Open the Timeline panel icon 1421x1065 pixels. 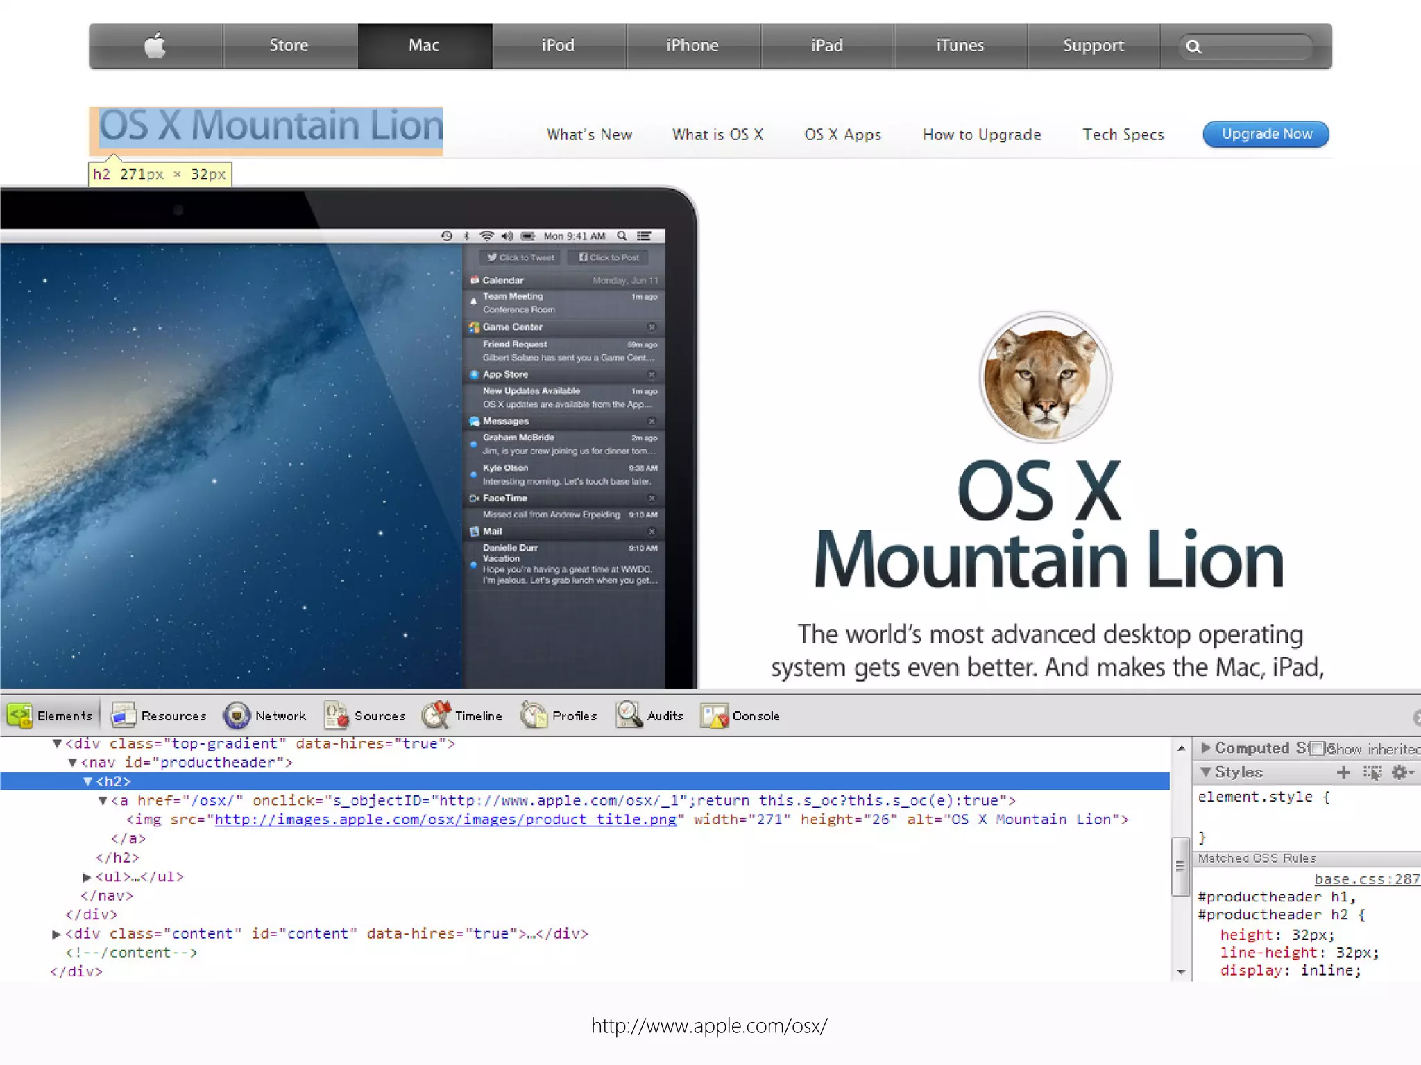pos(436,716)
